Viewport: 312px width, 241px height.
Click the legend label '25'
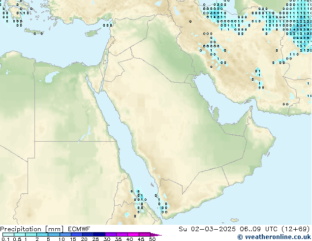[95, 239]
